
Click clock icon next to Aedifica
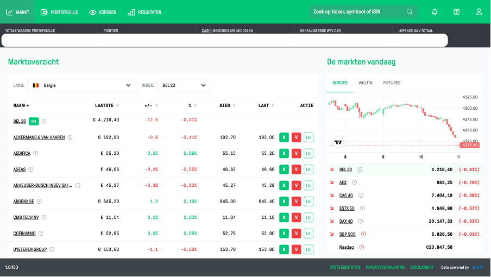[36, 153]
